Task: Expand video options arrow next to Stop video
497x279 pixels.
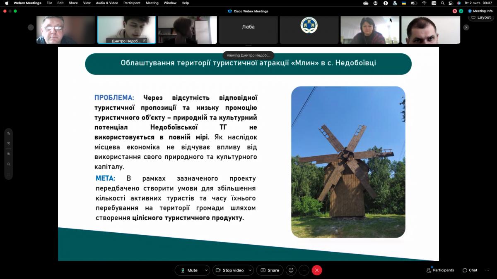Action: pos(250,270)
